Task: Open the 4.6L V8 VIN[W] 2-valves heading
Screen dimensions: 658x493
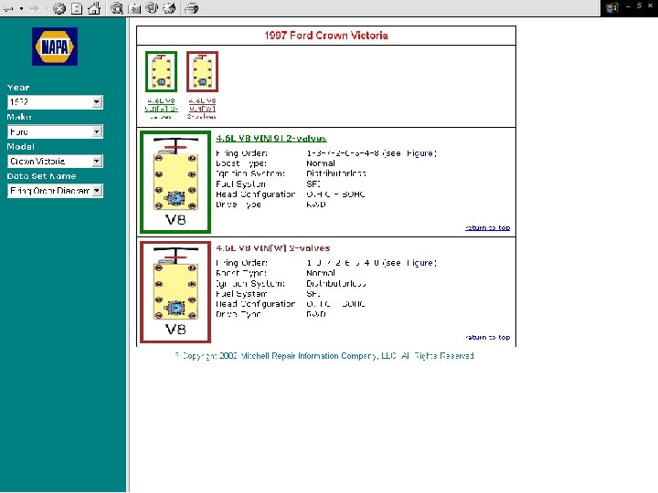Action: (272, 248)
